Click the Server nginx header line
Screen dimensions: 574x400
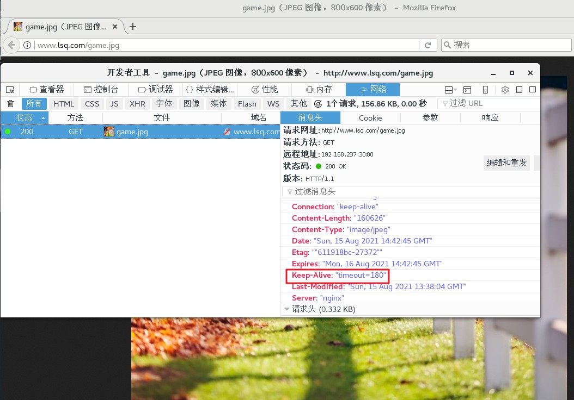click(x=317, y=298)
